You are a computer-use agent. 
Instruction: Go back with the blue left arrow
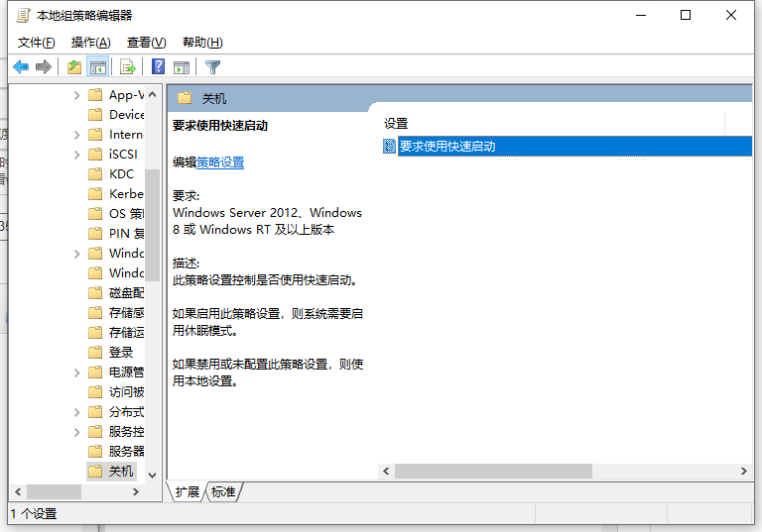click(x=21, y=67)
